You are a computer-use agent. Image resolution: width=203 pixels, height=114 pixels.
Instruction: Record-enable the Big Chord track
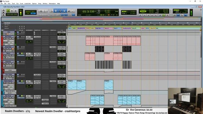[x=5, y=98]
